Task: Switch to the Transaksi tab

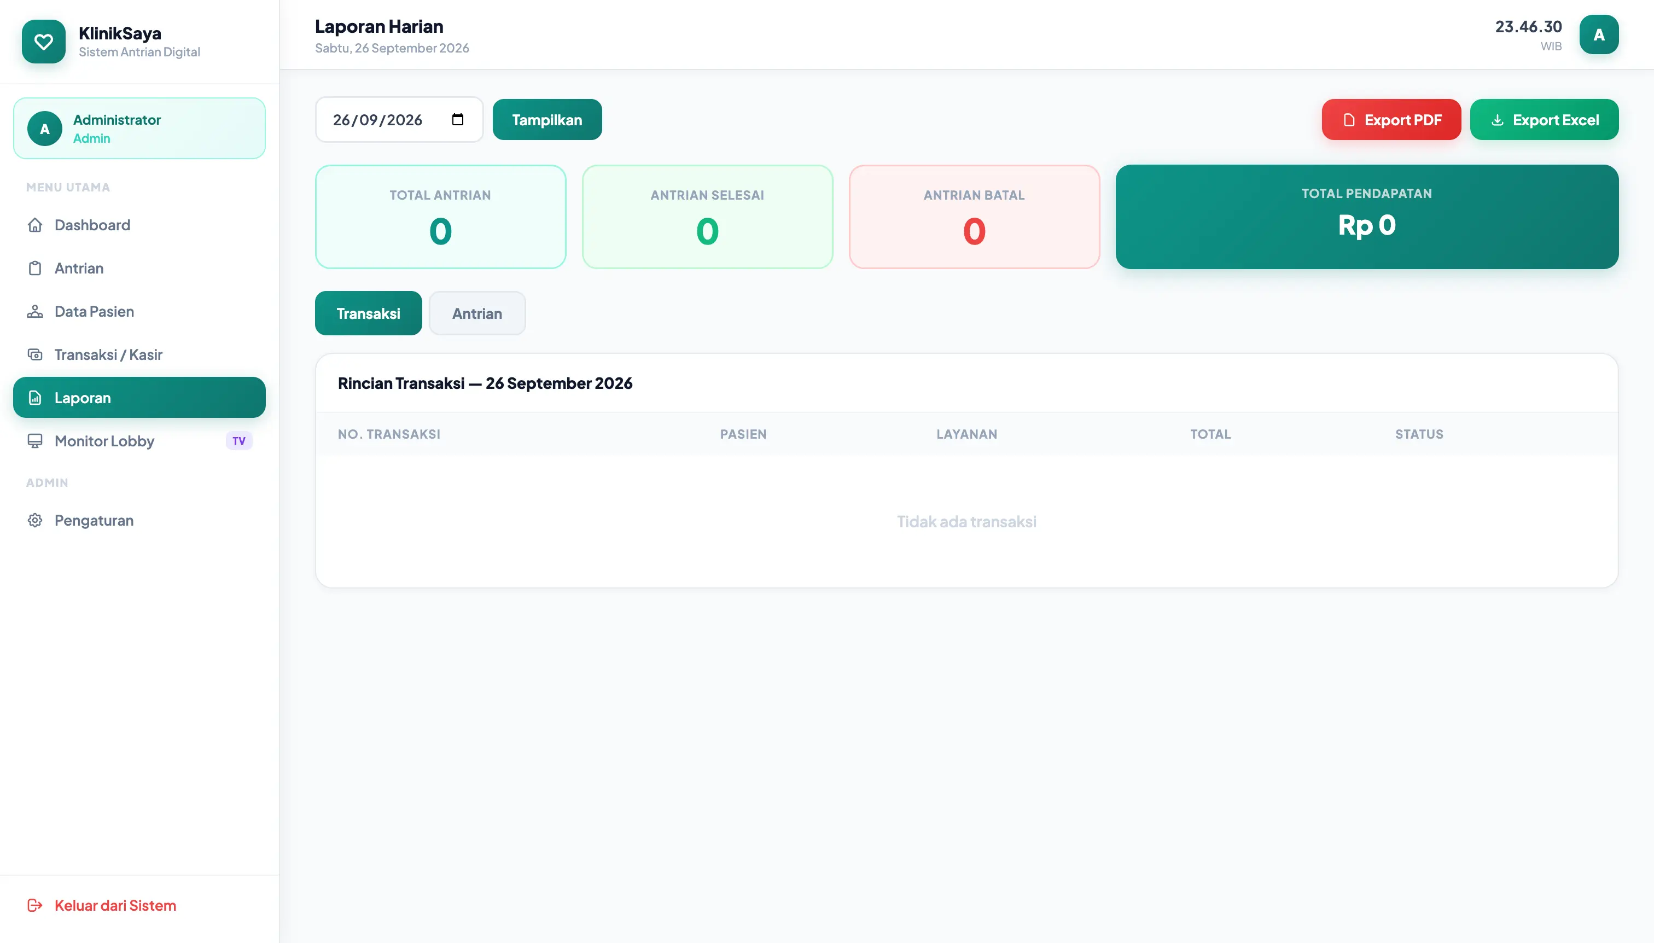Action: (x=369, y=313)
